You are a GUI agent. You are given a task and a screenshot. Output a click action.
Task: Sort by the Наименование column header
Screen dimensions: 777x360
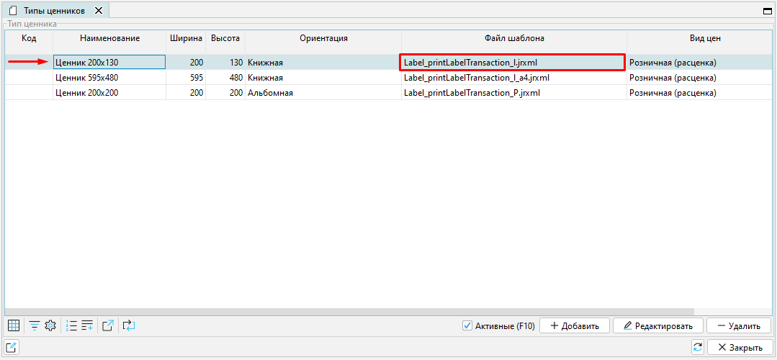109,38
